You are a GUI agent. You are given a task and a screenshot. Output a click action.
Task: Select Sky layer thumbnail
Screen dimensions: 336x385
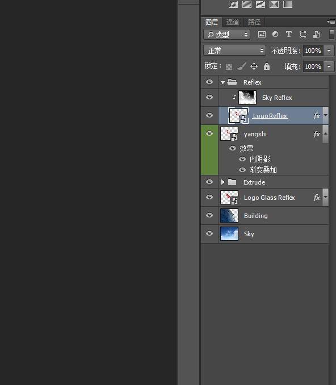click(x=229, y=234)
